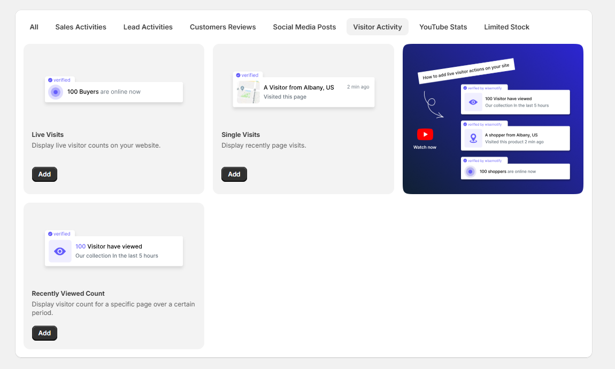Switch to the Customers Reviews tab
The height and width of the screenshot is (369, 615).
222,27
